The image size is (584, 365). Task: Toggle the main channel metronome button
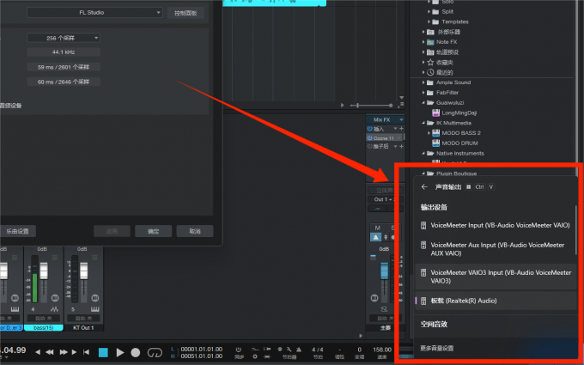[x=376, y=237]
